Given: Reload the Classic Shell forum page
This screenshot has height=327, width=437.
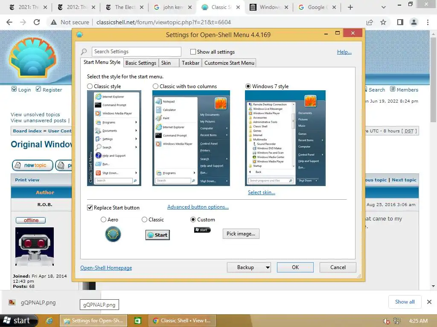Looking at the screenshot, I should pyautogui.click(x=37, y=22).
